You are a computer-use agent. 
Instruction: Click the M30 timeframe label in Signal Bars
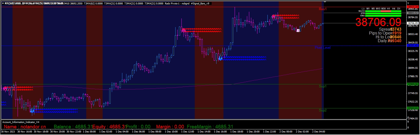(x=383, y=9)
